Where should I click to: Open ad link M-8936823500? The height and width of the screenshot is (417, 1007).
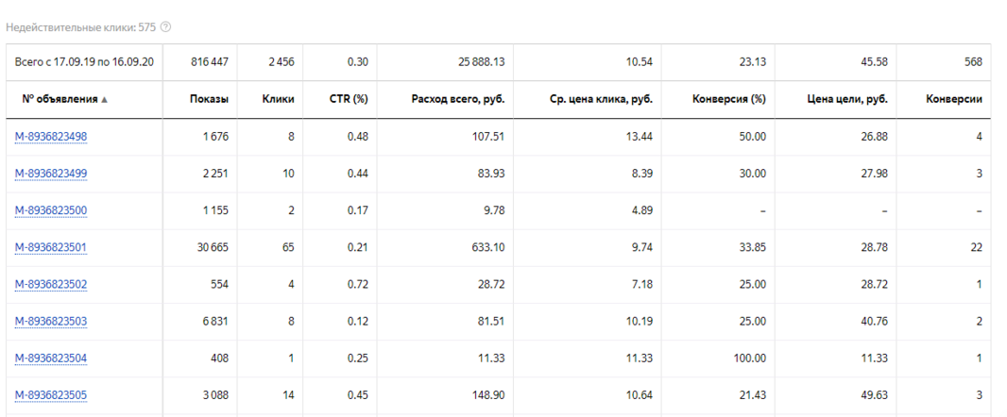(51, 210)
